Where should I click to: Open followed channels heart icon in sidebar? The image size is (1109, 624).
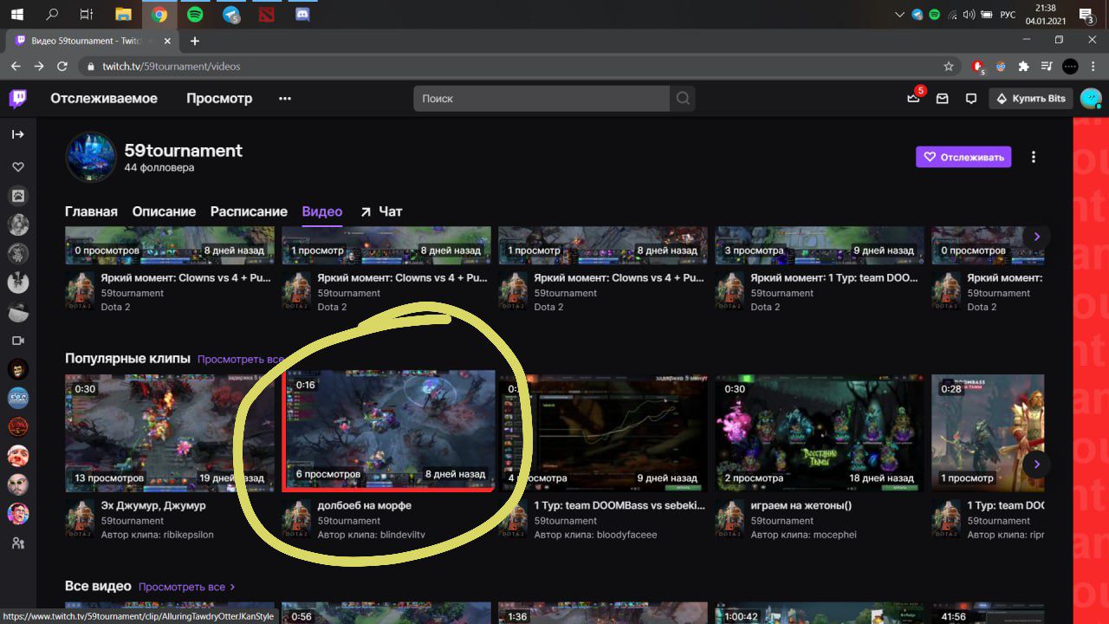[18, 166]
